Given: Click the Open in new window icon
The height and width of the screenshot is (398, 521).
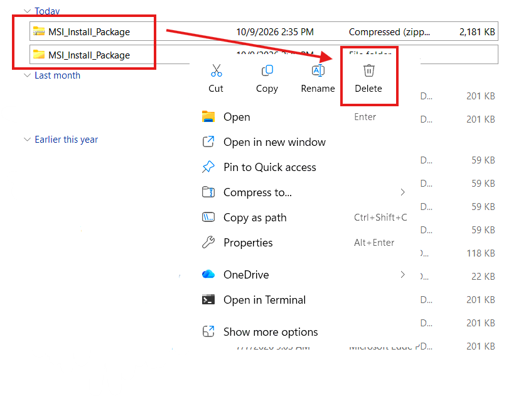Looking at the screenshot, I should click(208, 141).
